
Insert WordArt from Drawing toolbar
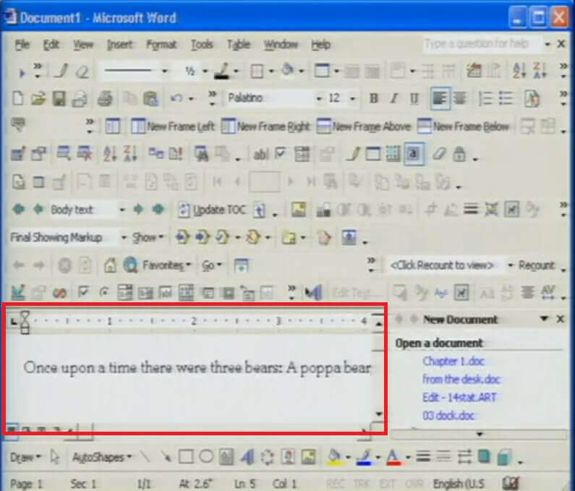coord(247,457)
